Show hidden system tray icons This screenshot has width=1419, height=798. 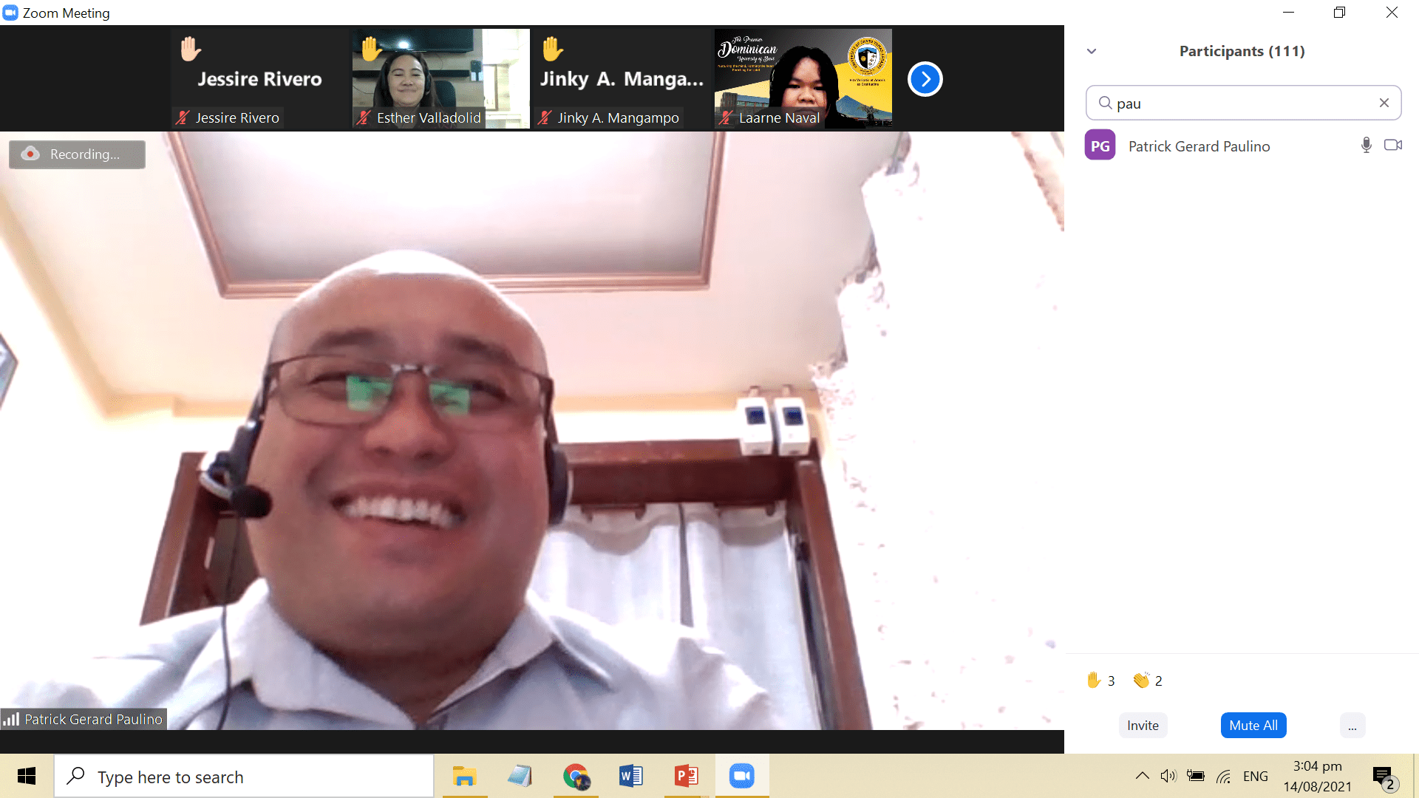[x=1142, y=776]
